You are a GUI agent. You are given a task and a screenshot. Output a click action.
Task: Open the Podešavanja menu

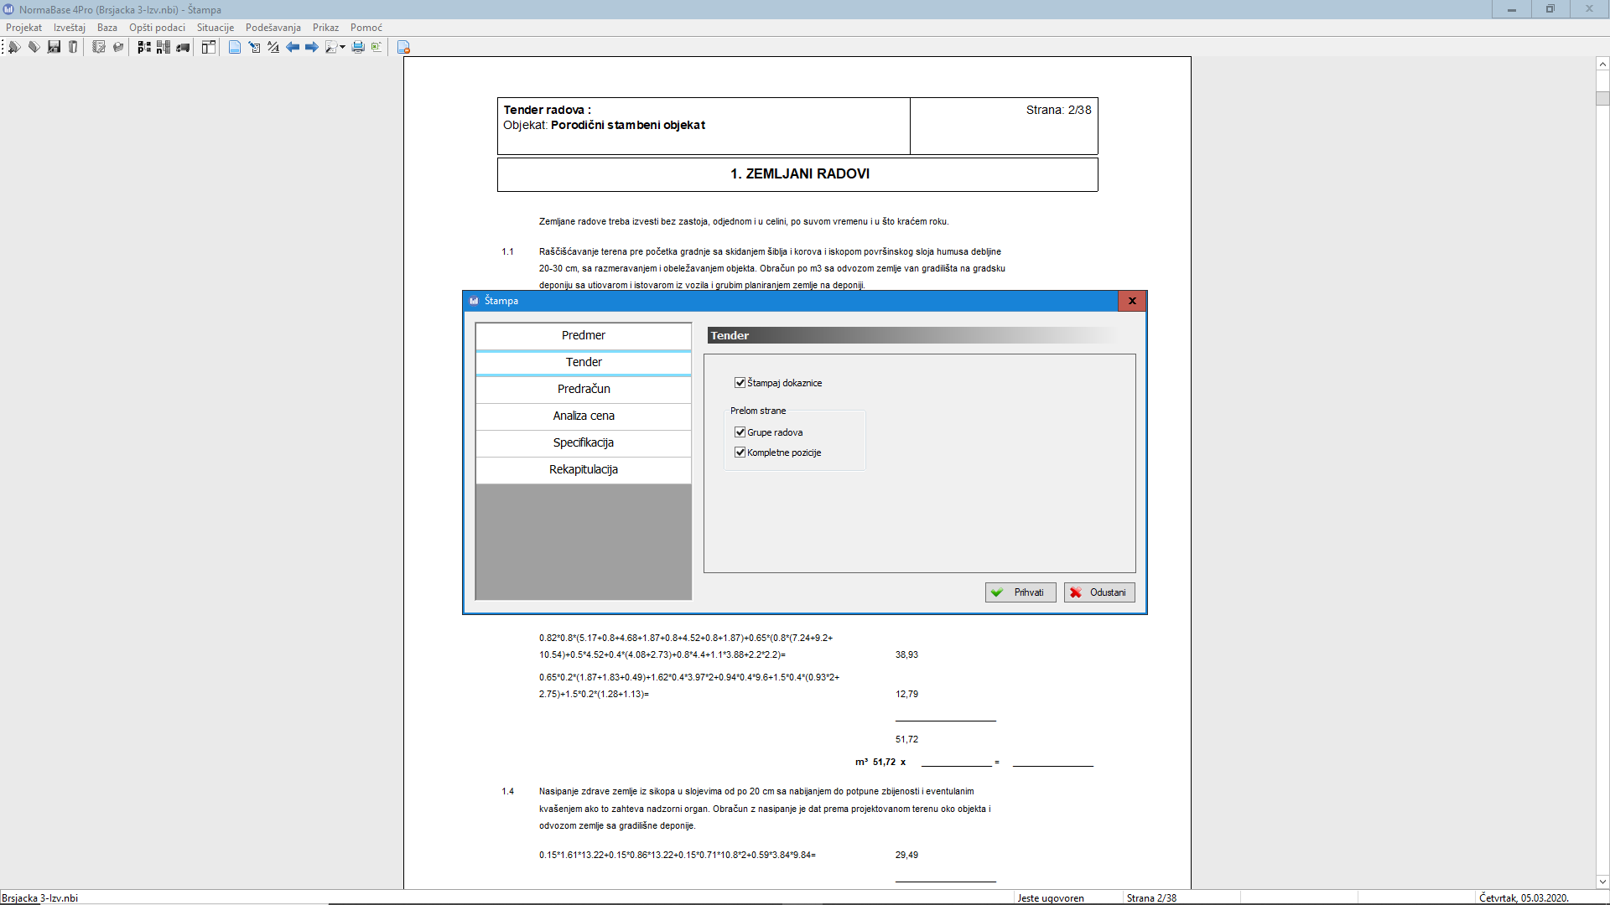(273, 28)
